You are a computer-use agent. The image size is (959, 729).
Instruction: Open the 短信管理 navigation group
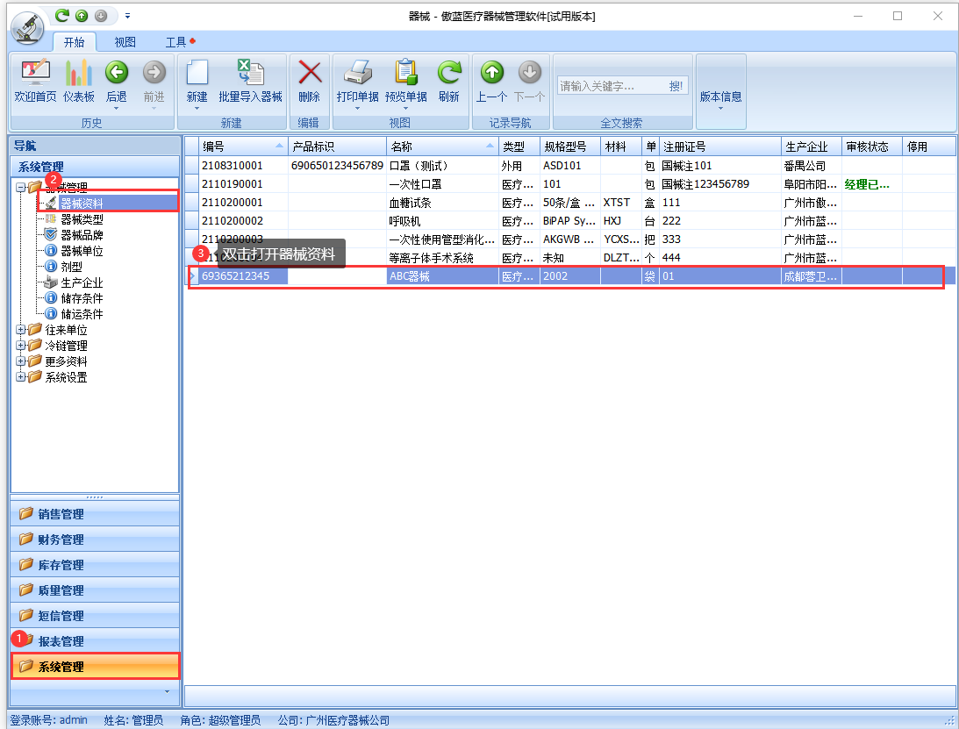pyautogui.click(x=95, y=616)
